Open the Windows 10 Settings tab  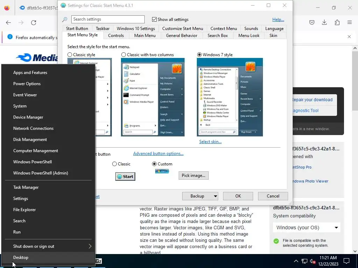tap(136, 29)
